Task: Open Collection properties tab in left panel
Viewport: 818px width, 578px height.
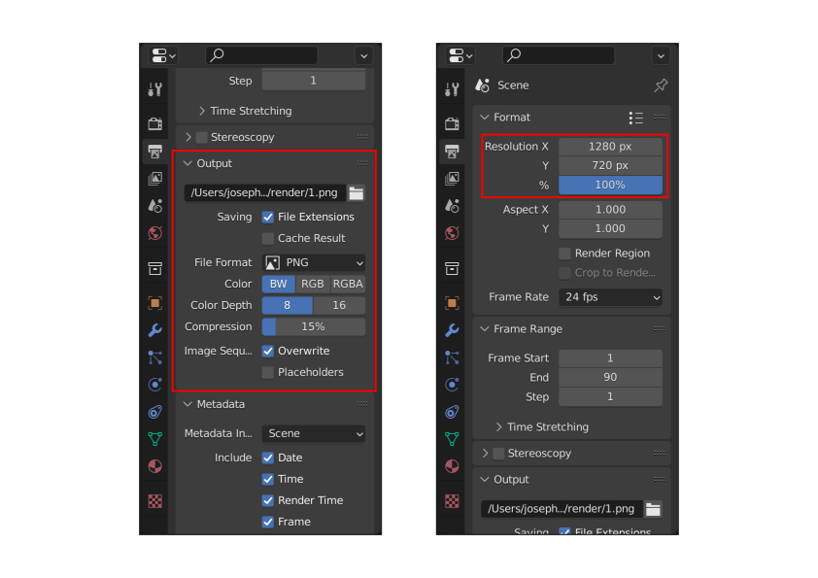Action: (154, 269)
